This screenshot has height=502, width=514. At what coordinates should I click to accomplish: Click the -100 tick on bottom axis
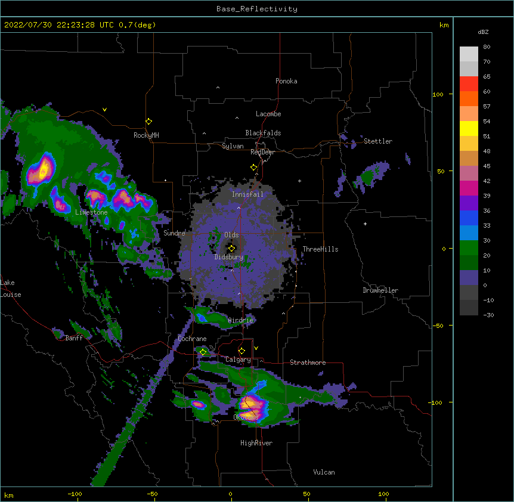75,494
